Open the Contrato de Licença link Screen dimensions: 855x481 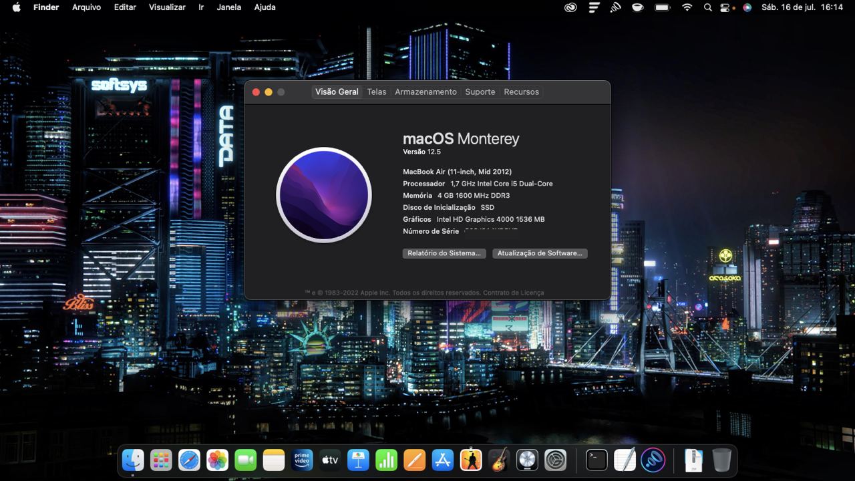(x=513, y=293)
